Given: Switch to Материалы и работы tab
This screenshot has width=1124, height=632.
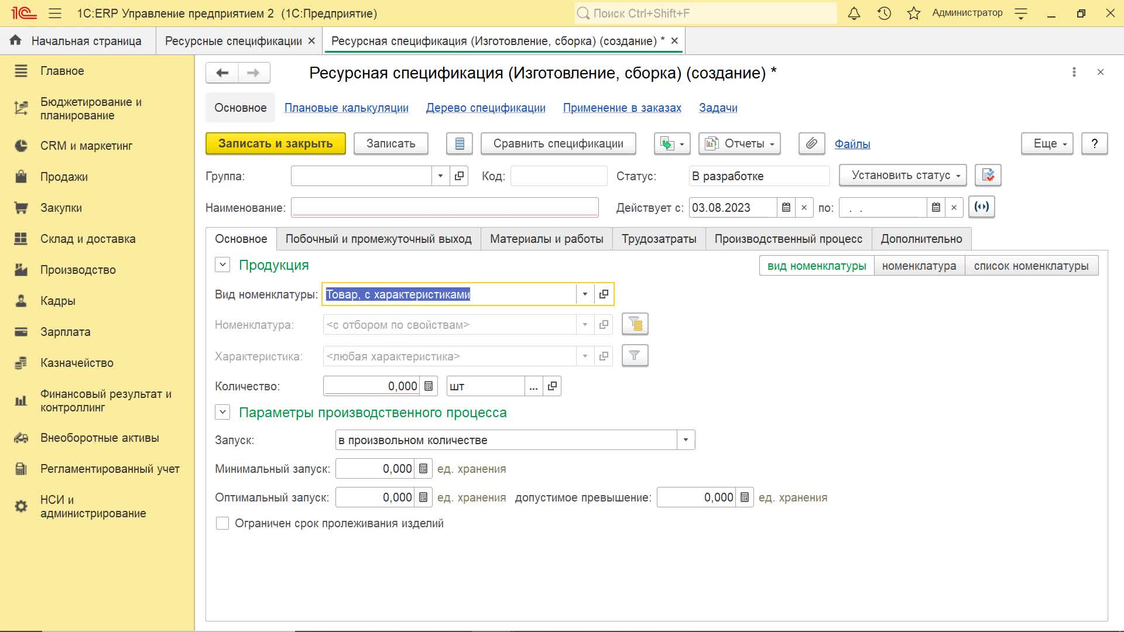Looking at the screenshot, I should [x=546, y=239].
